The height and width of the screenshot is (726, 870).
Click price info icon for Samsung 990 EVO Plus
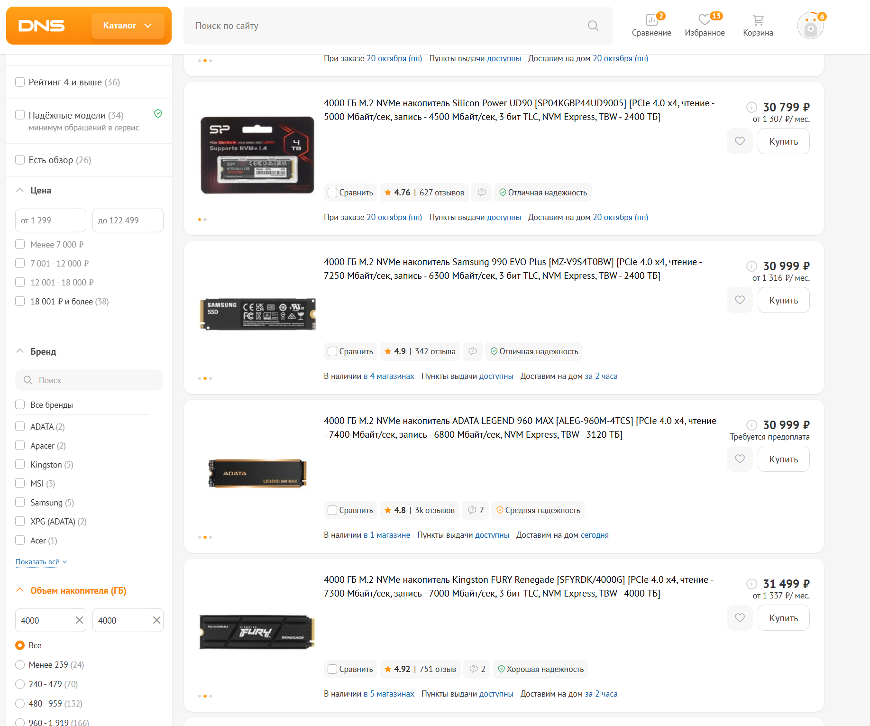pos(751,266)
